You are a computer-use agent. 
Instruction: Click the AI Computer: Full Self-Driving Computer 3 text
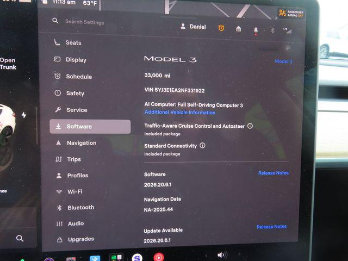coord(194,105)
